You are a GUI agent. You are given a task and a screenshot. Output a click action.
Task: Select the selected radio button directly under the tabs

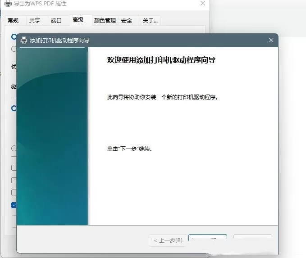click(x=14, y=36)
